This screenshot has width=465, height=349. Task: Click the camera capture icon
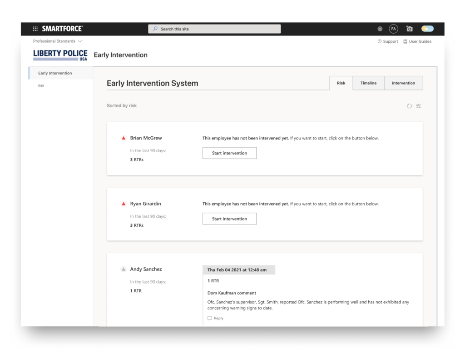click(409, 29)
